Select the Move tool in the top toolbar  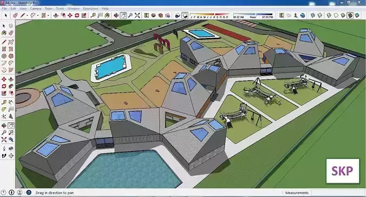[x=70, y=15]
